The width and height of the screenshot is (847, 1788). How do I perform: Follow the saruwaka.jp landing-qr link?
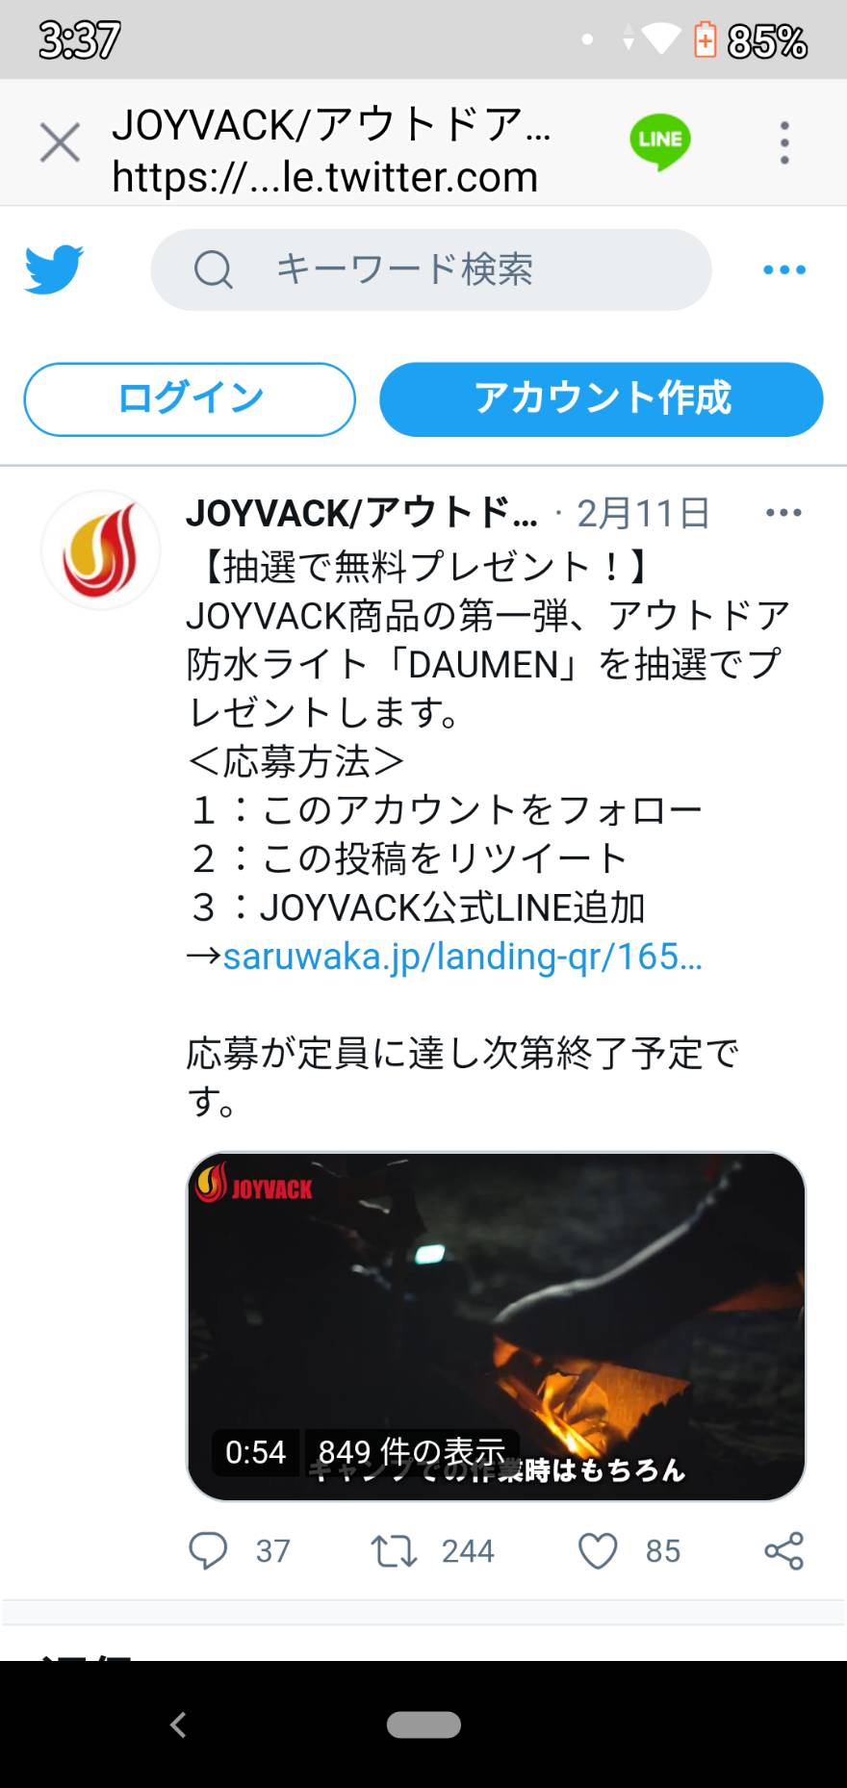(x=462, y=957)
